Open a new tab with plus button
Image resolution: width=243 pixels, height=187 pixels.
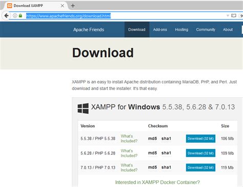pos(73,6)
